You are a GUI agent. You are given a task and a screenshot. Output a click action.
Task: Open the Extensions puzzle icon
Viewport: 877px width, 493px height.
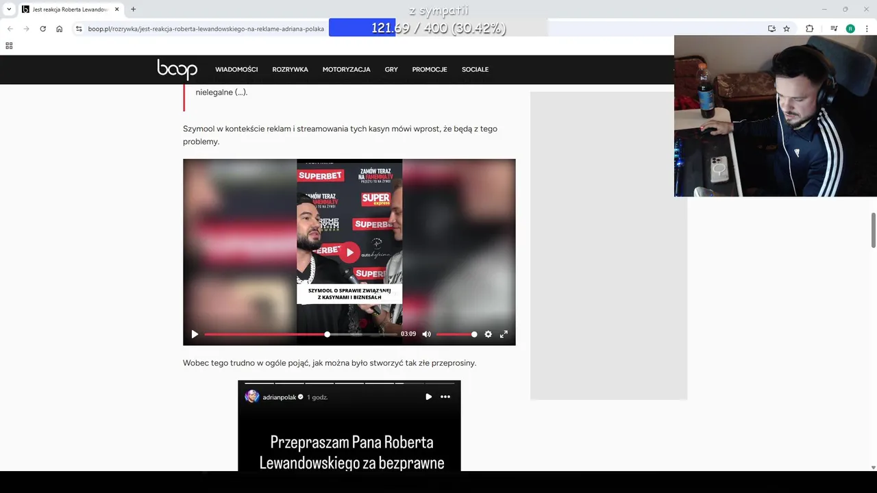[809, 29]
